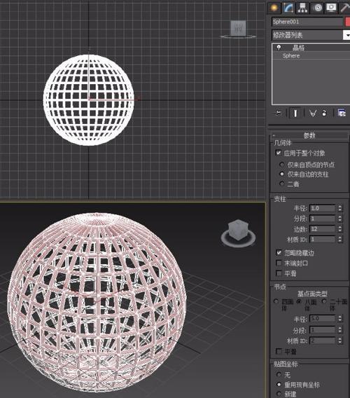Click Make Unique icon under modifier stack

pos(313,113)
